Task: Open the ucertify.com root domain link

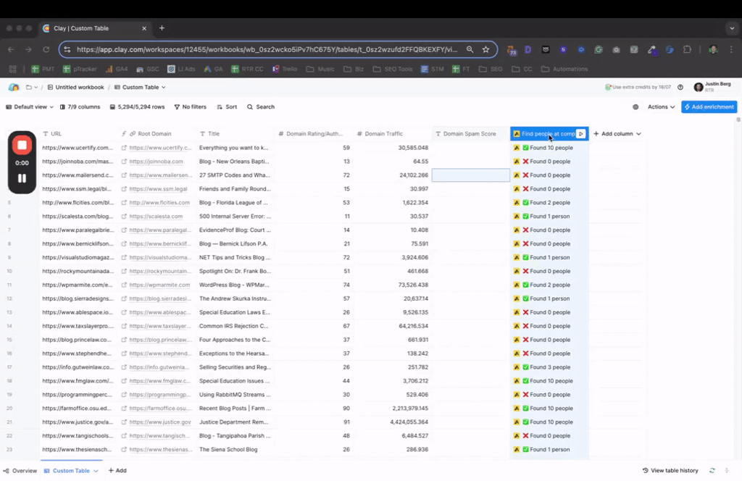Action: 160,148
